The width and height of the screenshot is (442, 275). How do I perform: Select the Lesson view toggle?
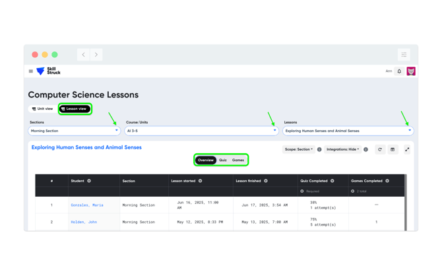[75, 109]
